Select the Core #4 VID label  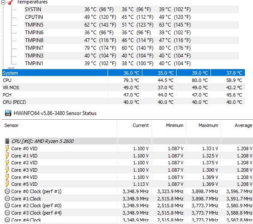[24, 177]
